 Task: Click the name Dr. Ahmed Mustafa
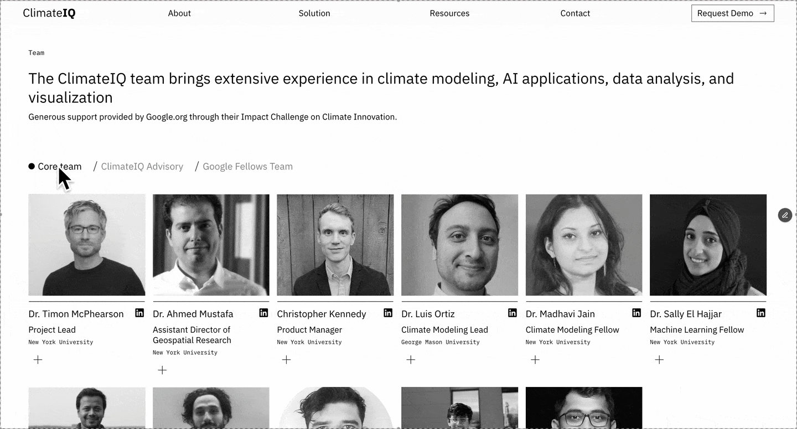[x=193, y=314]
